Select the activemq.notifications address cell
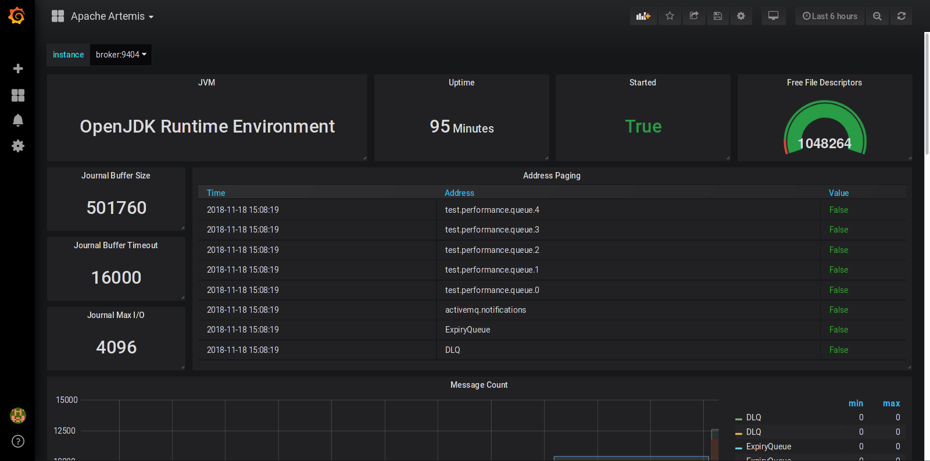930x461 pixels. [485, 310]
